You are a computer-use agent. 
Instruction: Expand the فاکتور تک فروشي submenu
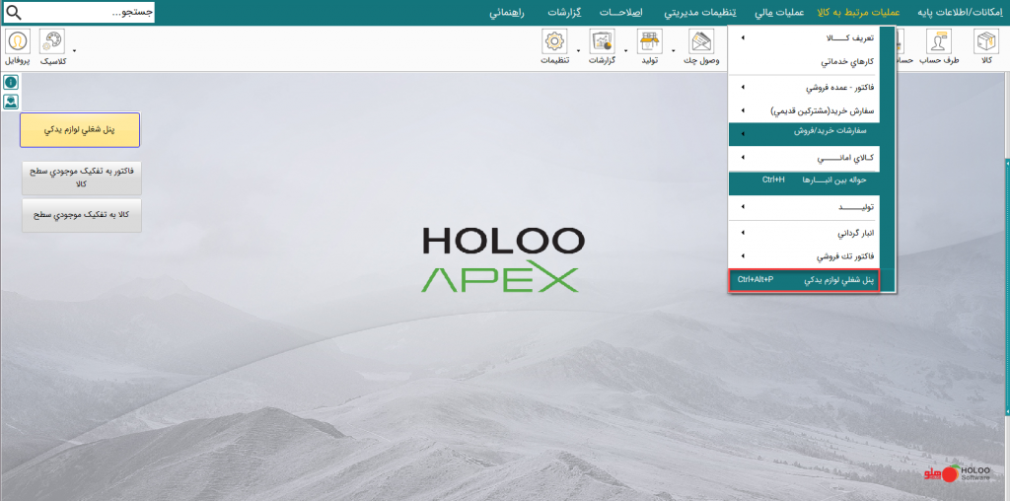tap(804, 256)
